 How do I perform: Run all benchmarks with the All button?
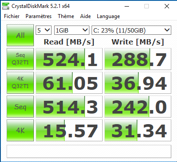click(20, 35)
